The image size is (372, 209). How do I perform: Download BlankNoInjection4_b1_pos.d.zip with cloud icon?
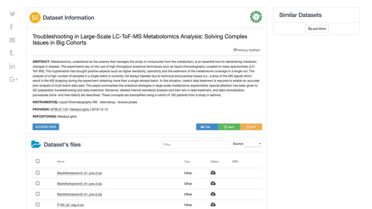pyautogui.click(x=213, y=173)
